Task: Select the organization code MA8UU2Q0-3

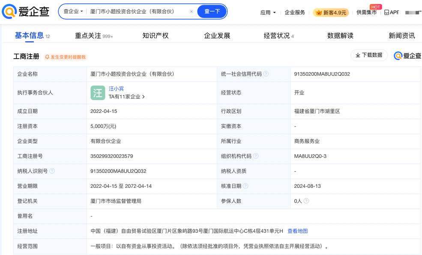Action: tap(310, 156)
